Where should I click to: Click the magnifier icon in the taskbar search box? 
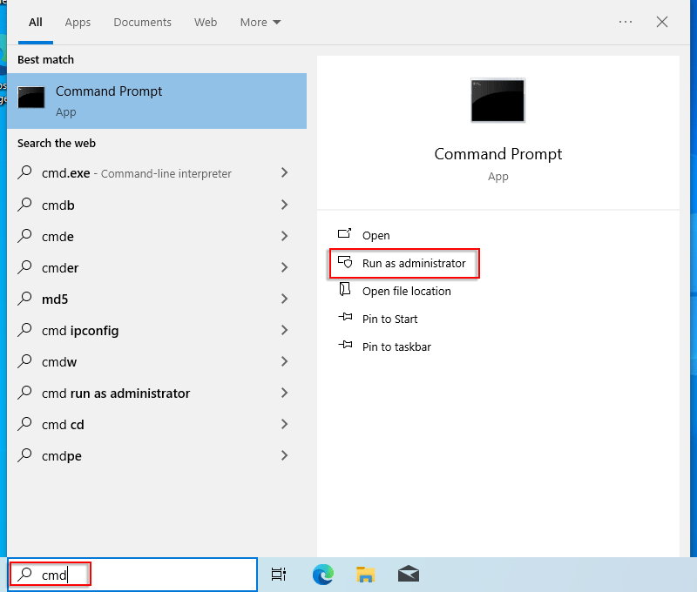click(x=25, y=575)
